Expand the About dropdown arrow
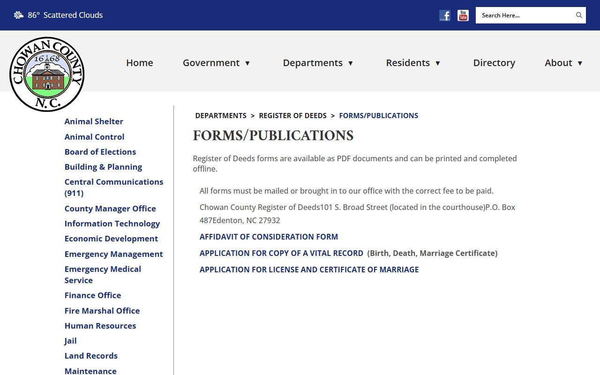600x375 pixels. [x=580, y=63]
